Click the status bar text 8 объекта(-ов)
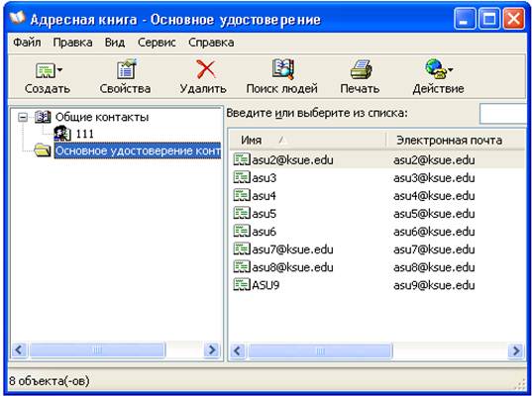Viewport: 532px width, 396px height. (49, 381)
